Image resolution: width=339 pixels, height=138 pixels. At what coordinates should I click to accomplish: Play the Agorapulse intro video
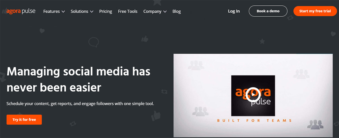[253, 95]
